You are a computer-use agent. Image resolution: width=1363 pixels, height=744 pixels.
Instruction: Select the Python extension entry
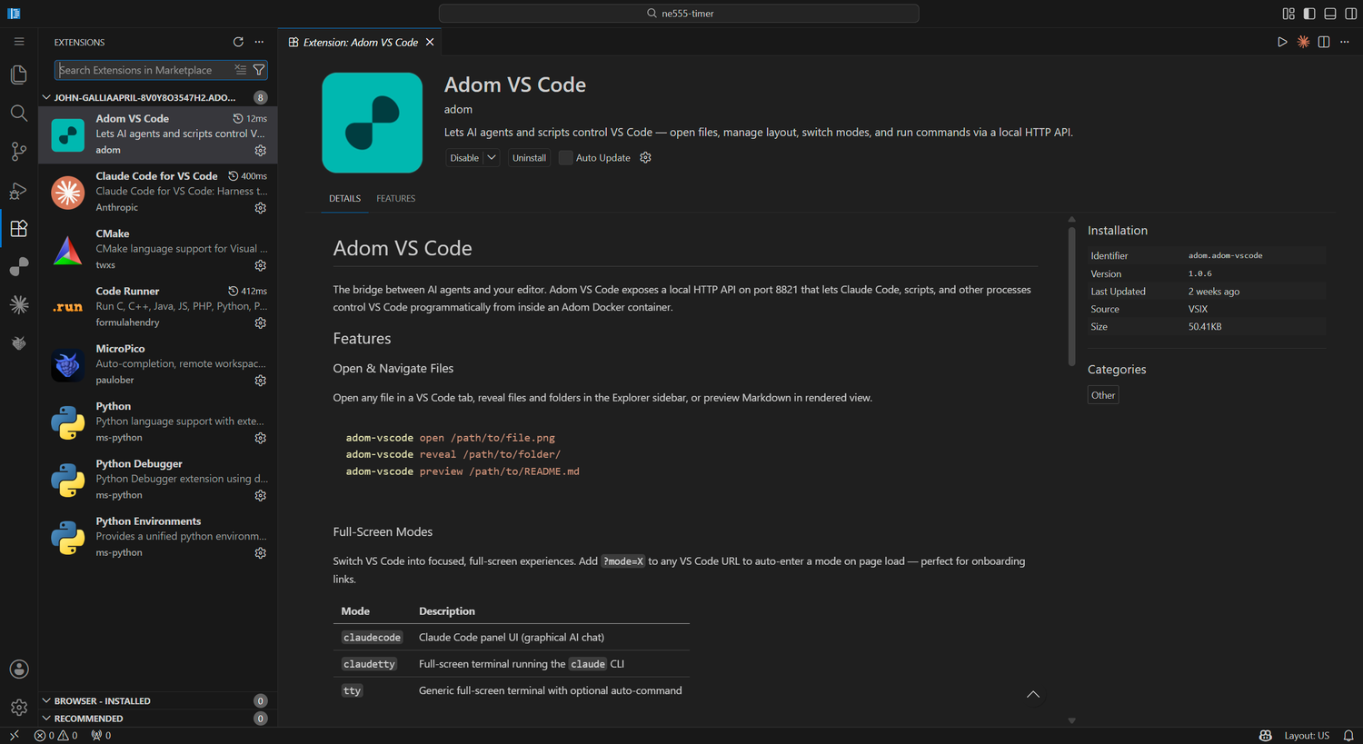click(157, 422)
